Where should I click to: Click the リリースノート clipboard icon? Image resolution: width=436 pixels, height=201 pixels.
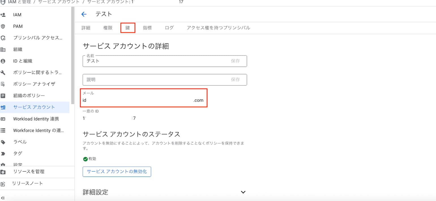[x=3, y=184]
